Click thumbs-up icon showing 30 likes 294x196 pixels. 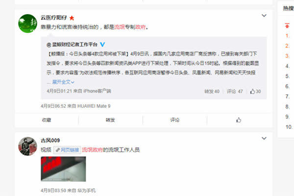[x=252, y=91]
